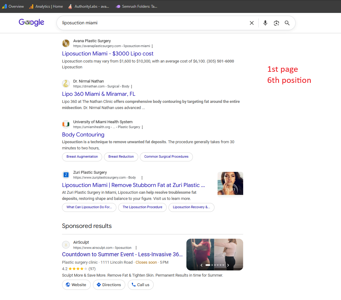This screenshot has height=300, width=341.
Task: Get Directions to AirSculpt
Action: coord(109,285)
